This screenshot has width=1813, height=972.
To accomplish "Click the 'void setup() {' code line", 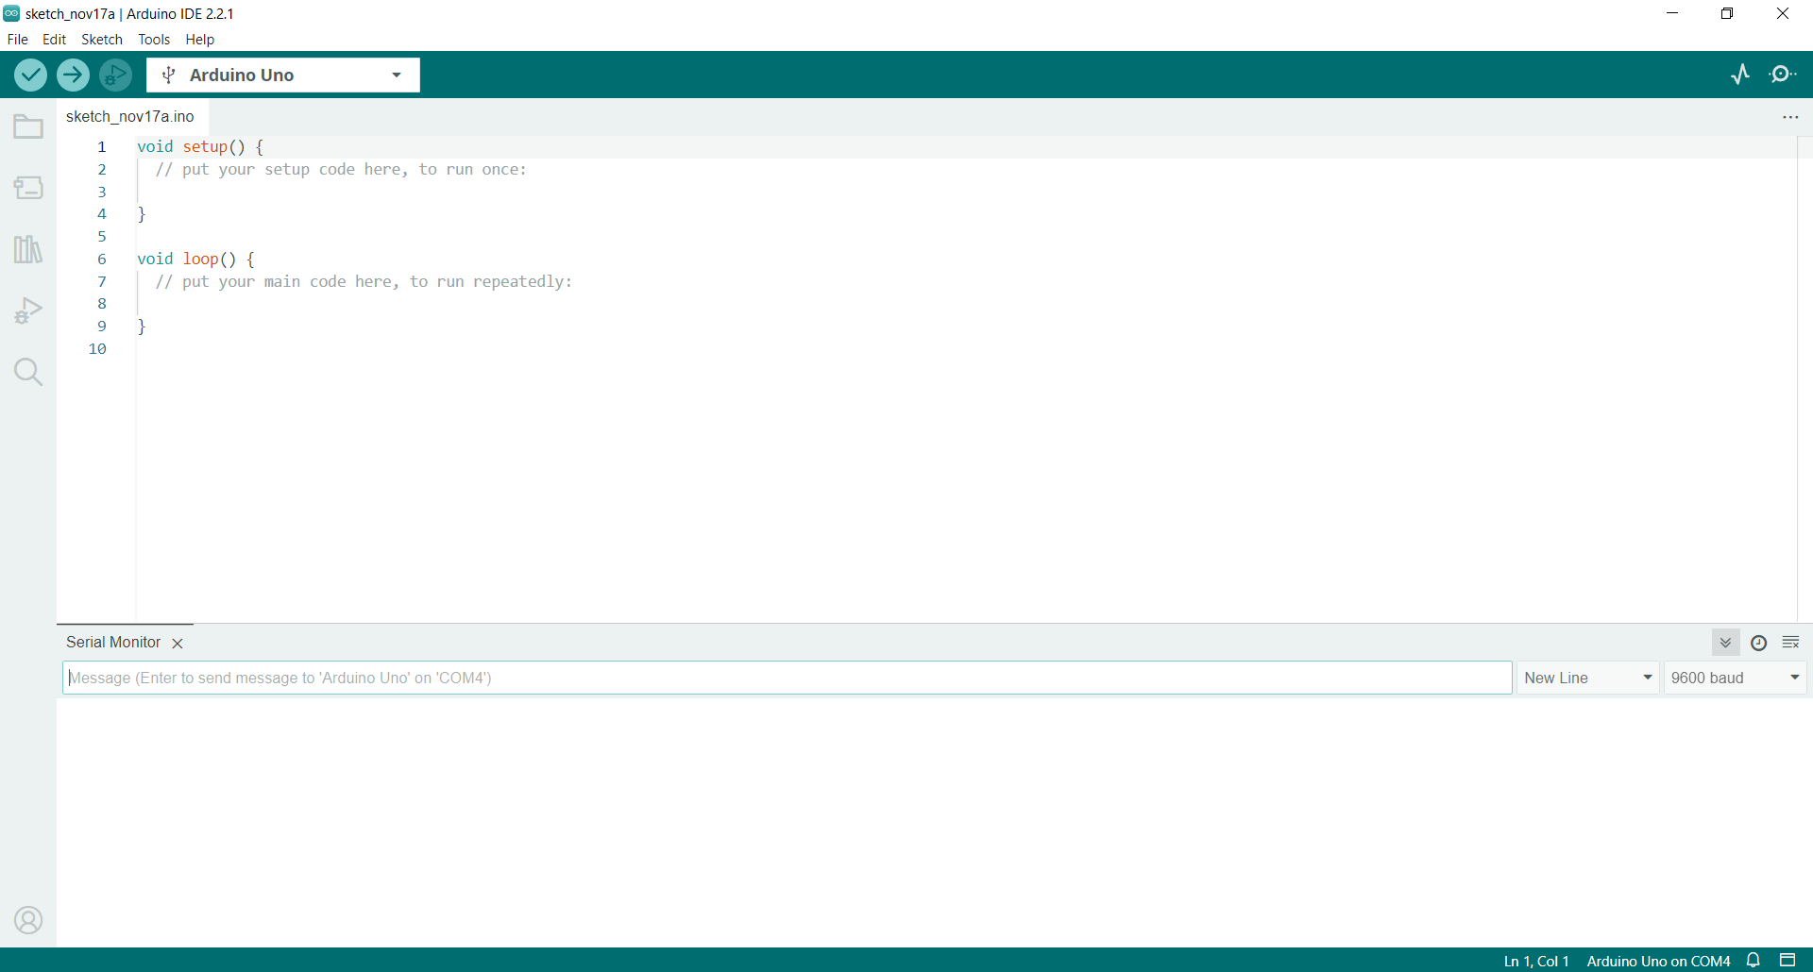I will [200, 146].
